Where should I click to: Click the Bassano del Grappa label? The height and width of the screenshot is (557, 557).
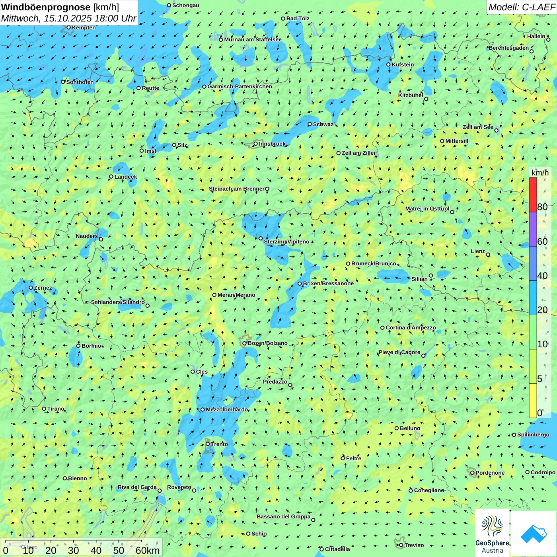[x=284, y=516]
